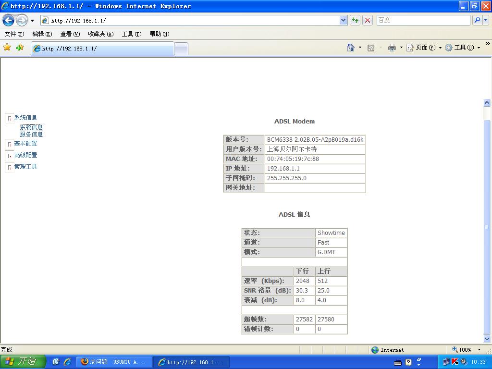Open the Print options dropdown arrow
Screen dimensions: 492x369
401,48
